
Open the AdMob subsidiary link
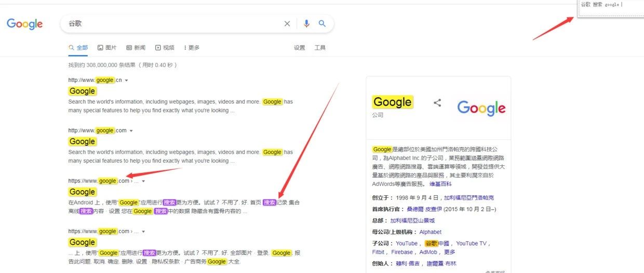428,252
